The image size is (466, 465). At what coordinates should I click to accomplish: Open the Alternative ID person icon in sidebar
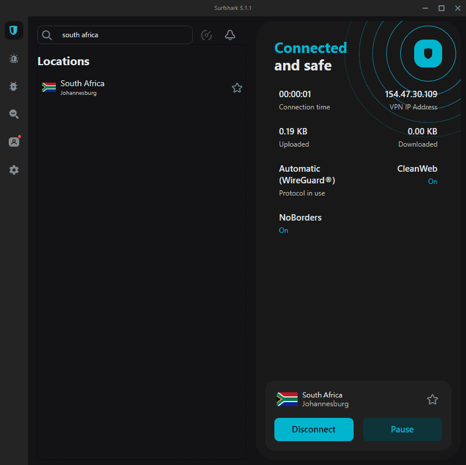coord(13,142)
